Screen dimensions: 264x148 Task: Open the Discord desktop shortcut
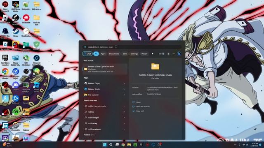tap(16, 86)
